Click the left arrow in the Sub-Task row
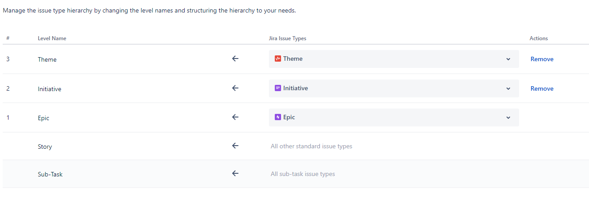Image resolution: width=589 pixels, height=201 pixels. tap(235, 173)
